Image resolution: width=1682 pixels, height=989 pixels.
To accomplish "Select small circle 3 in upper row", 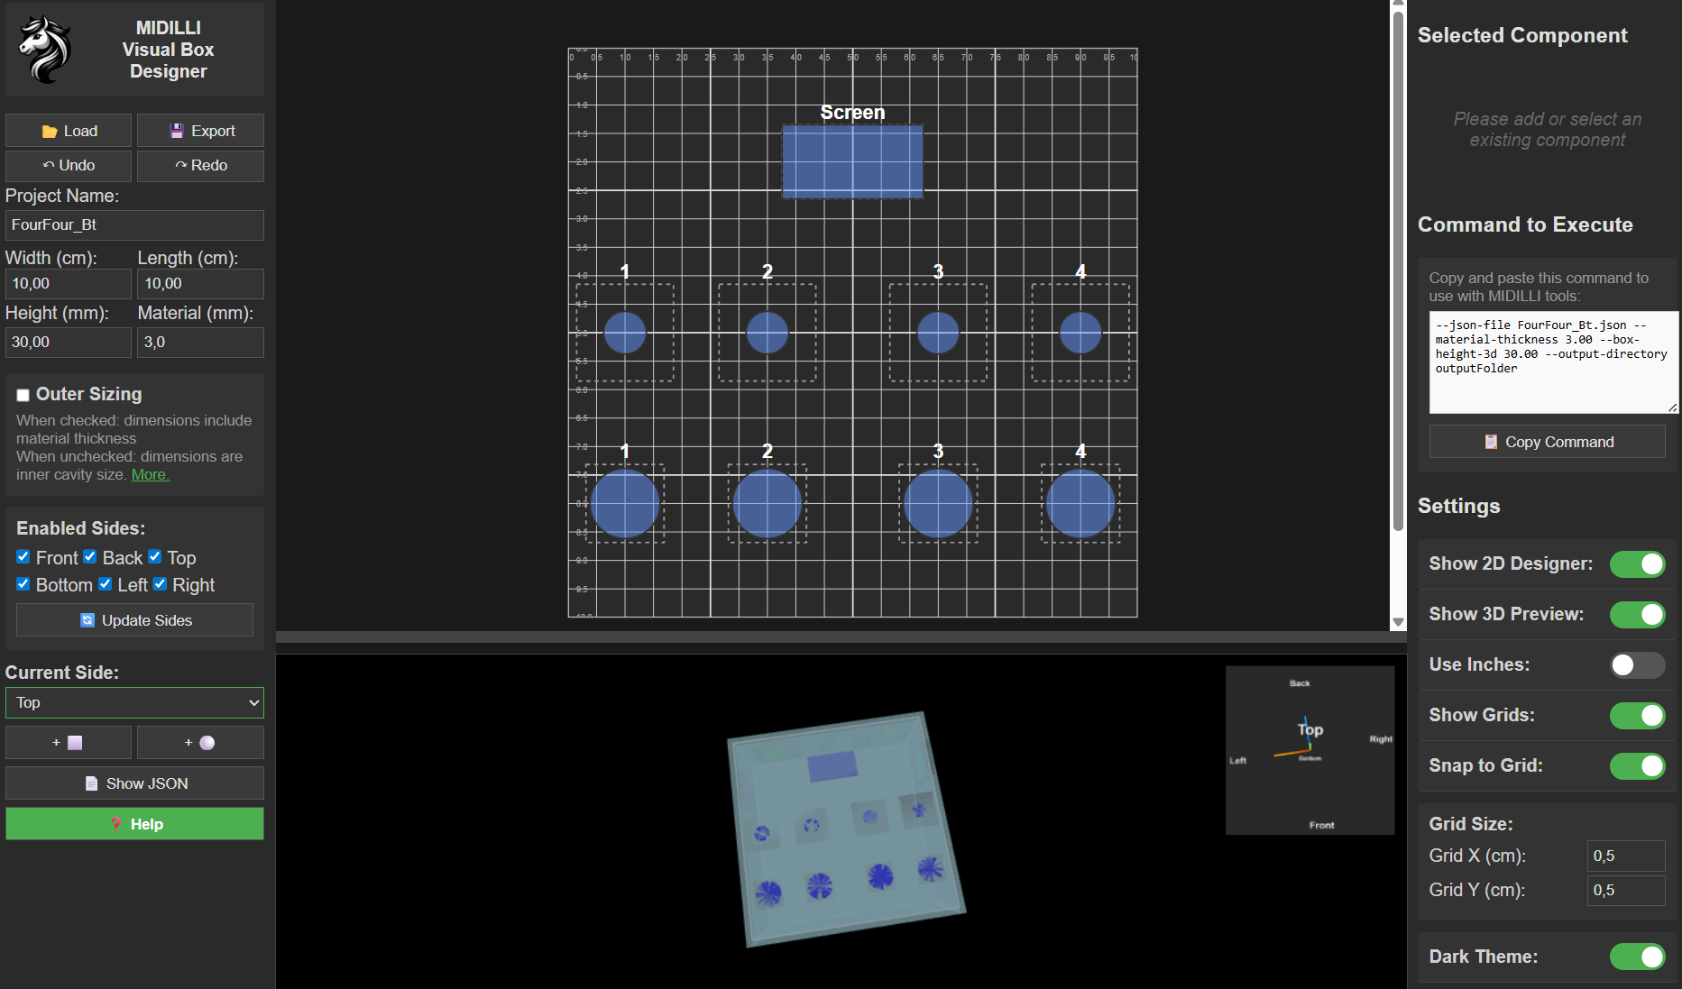I will click(x=938, y=333).
